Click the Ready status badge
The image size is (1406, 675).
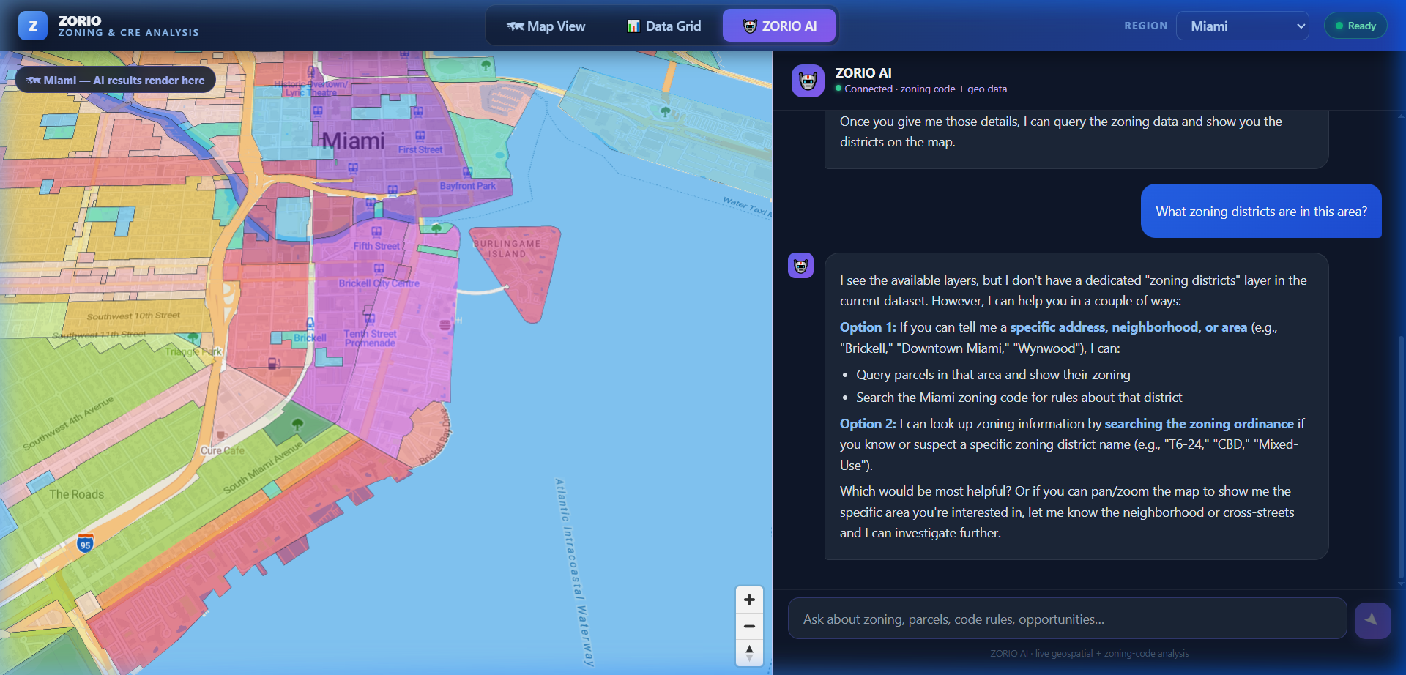tap(1355, 26)
